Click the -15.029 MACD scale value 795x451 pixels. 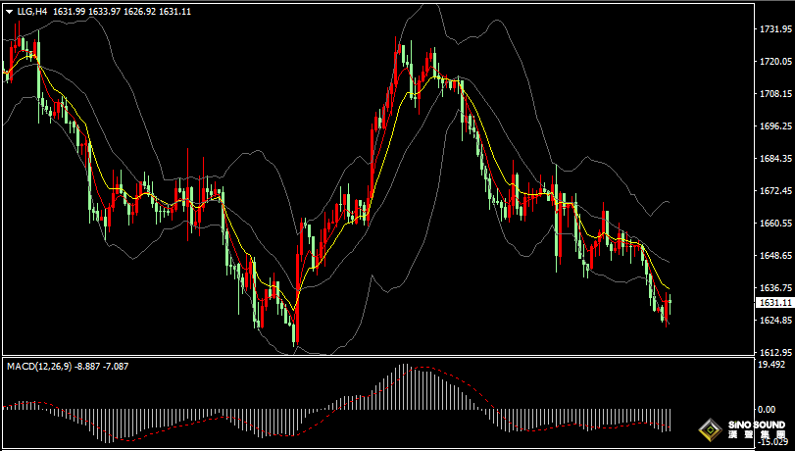tap(772, 442)
